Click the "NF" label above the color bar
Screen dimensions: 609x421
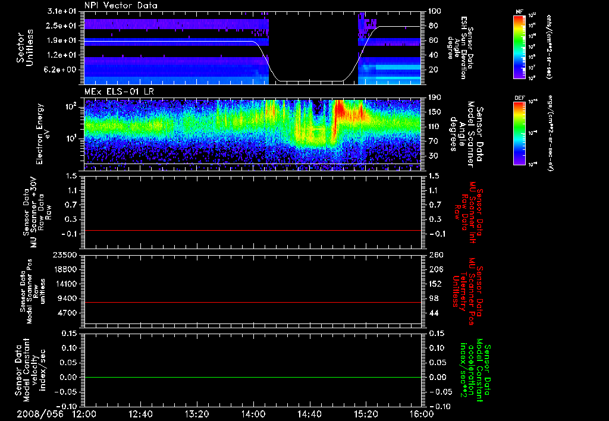(x=519, y=12)
